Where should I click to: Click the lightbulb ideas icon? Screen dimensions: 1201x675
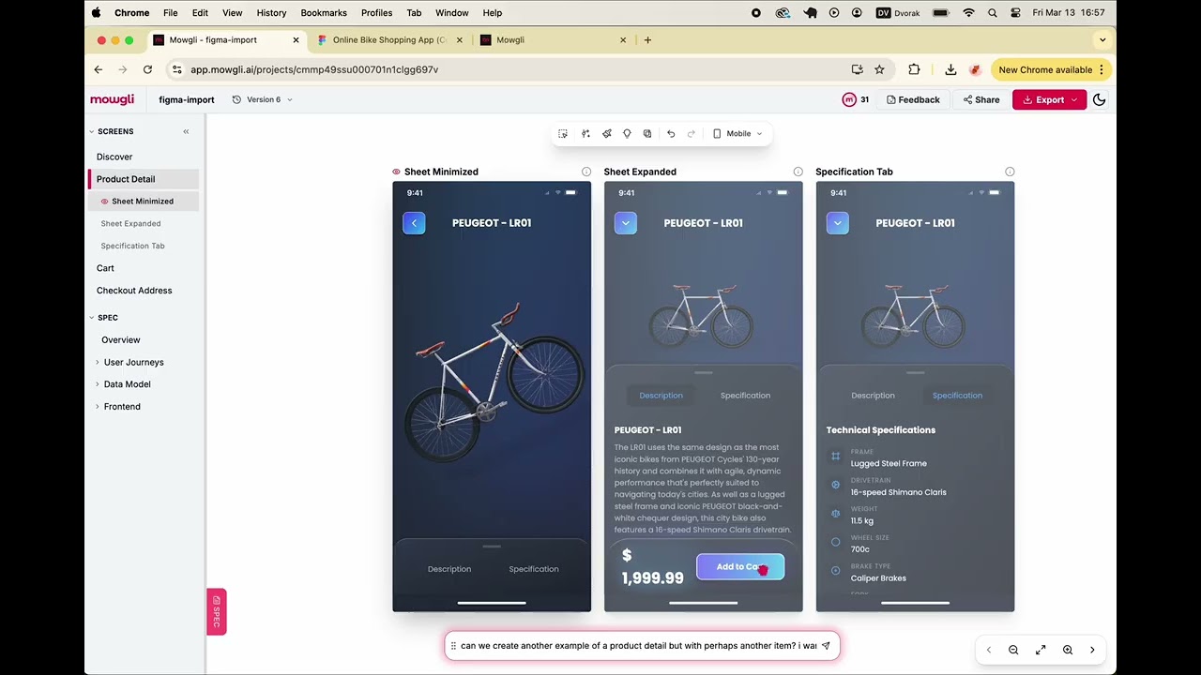tap(627, 134)
